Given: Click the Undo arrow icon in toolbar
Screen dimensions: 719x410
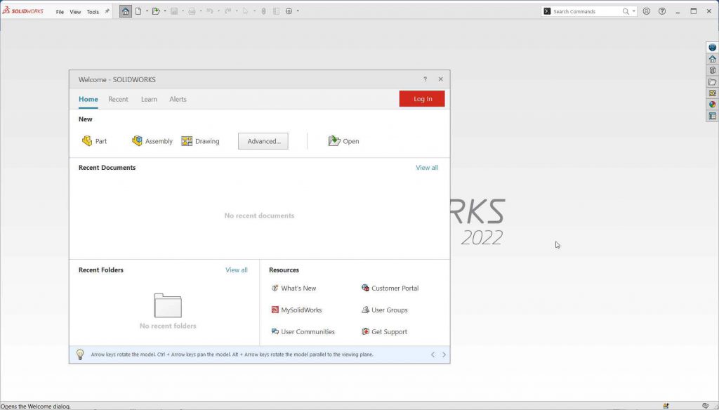Looking at the screenshot, I should click(x=210, y=11).
